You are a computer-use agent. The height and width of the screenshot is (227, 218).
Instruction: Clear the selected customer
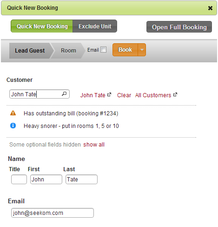(124, 95)
